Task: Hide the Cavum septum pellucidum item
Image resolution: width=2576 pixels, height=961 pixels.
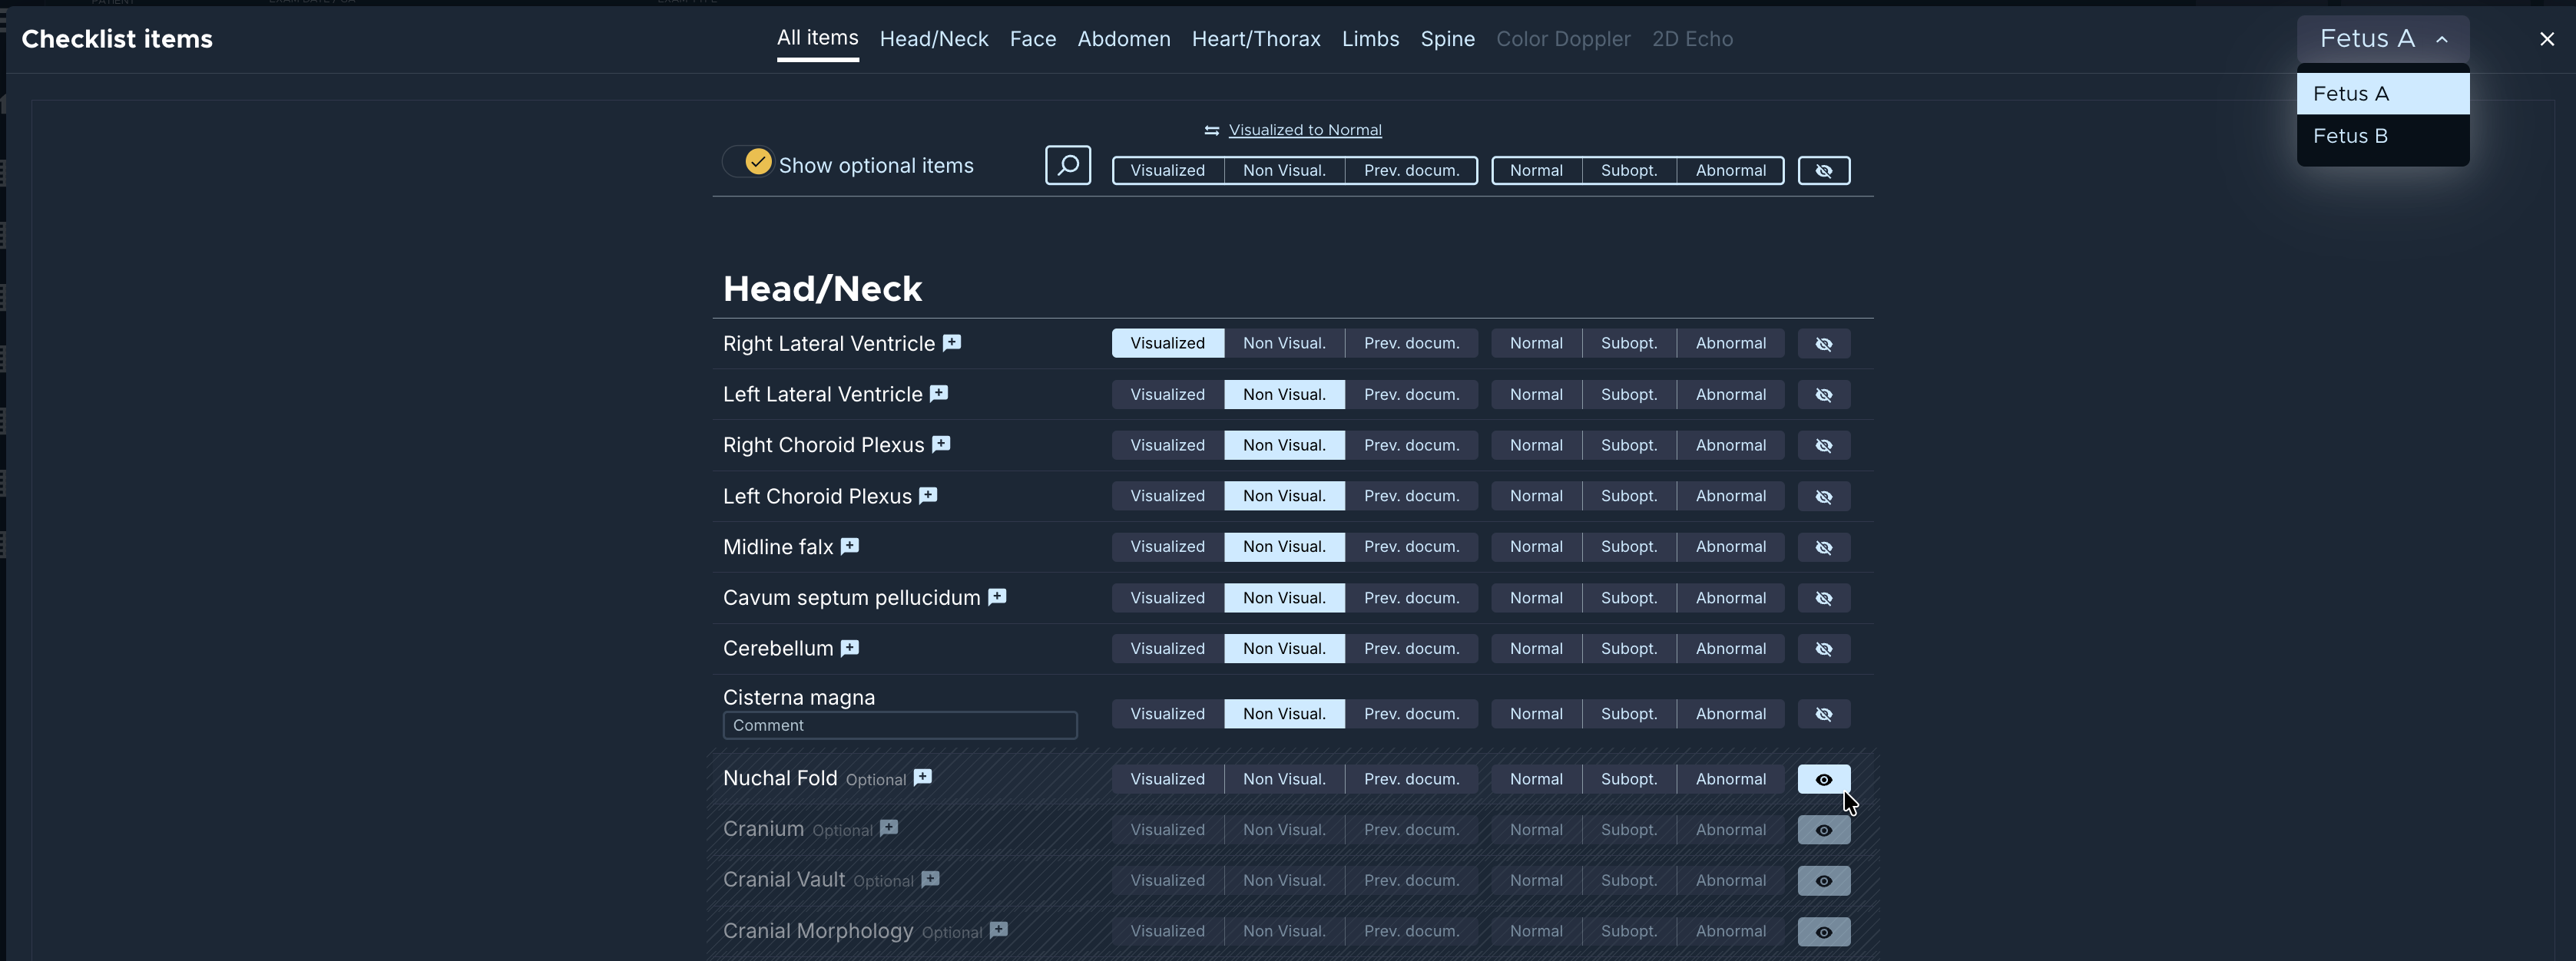Action: (1824, 599)
